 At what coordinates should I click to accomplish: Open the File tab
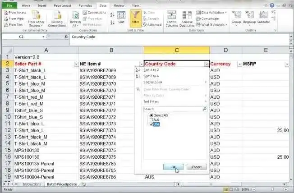coord(9,5)
